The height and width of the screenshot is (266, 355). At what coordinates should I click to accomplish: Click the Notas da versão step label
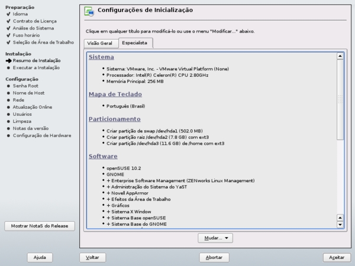(x=31, y=128)
